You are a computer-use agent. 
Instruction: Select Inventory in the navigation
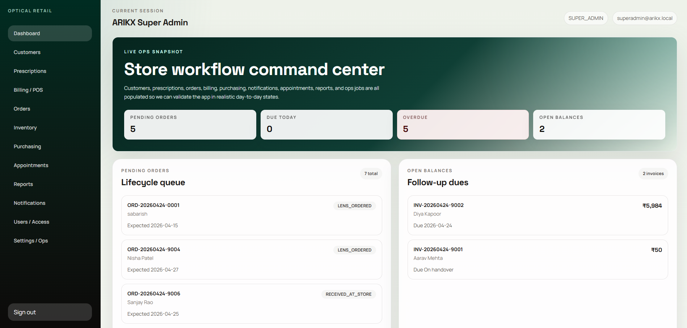tap(25, 128)
